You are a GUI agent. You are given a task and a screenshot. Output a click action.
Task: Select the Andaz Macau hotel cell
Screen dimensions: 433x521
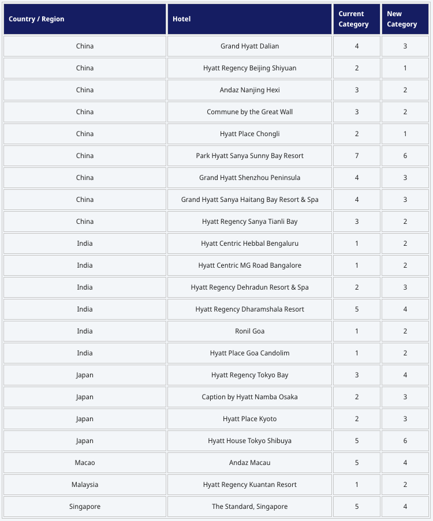pyautogui.click(x=249, y=463)
